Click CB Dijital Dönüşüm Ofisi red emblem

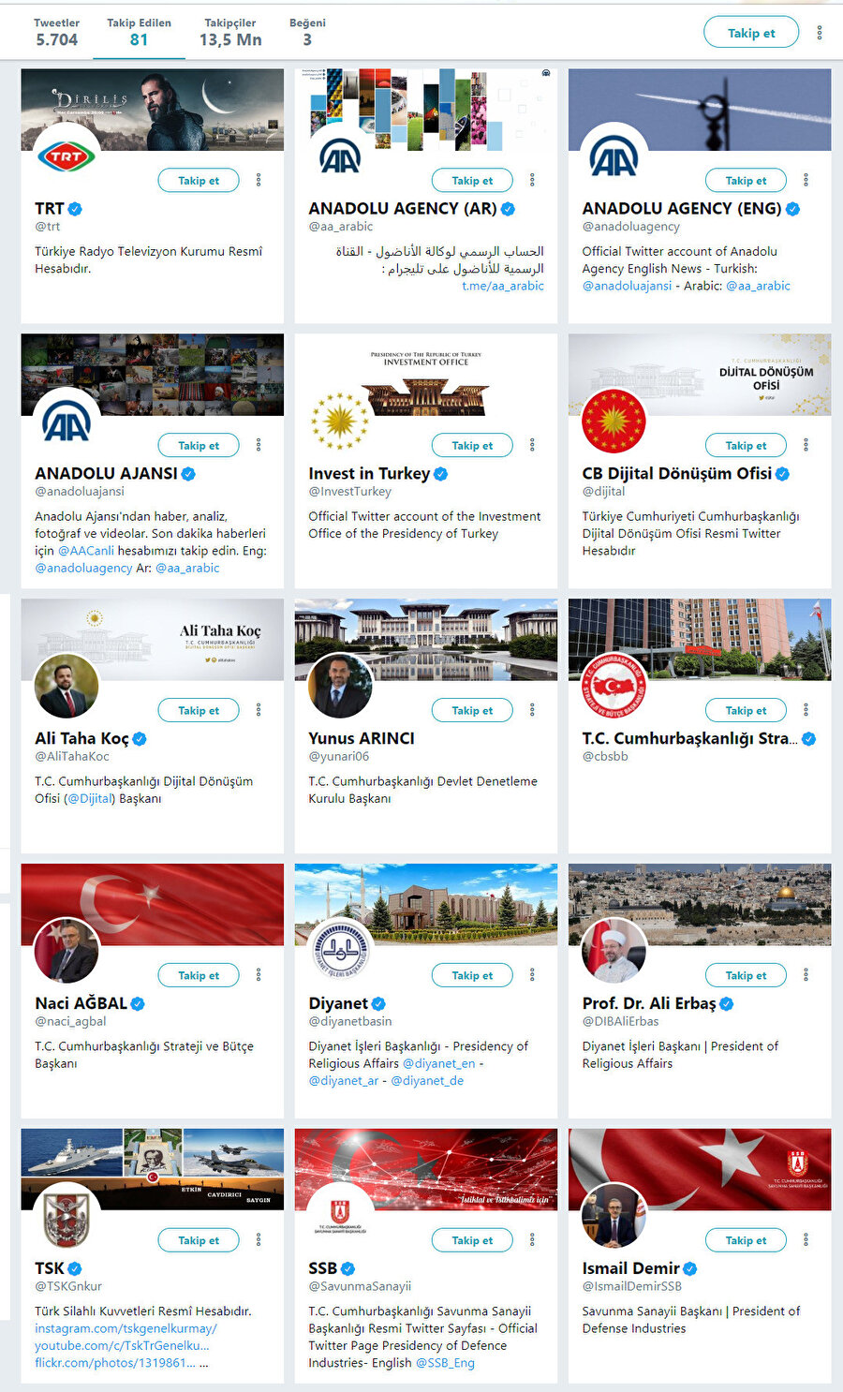[614, 421]
